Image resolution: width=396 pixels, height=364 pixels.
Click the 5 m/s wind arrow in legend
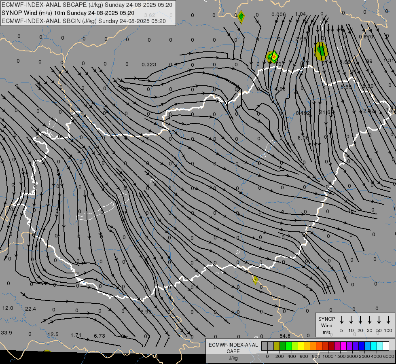[341, 320]
